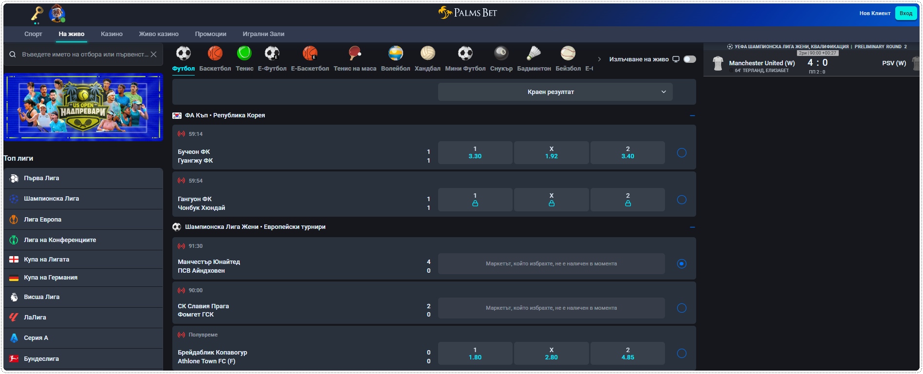Click the padlock under option 1 for Гангуон ФК
923x374 pixels.
pos(475,204)
